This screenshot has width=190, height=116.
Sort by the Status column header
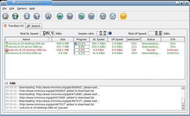pyautogui.click(x=151, y=39)
